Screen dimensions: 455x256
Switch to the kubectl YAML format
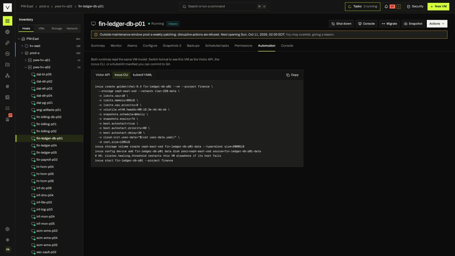[142, 75]
